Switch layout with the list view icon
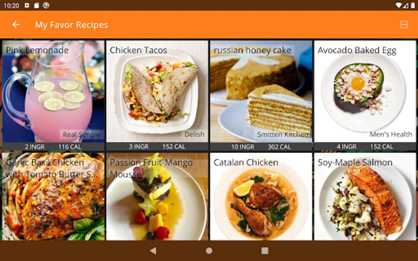The width and height of the screenshot is (418, 261). click(x=404, y=25)
